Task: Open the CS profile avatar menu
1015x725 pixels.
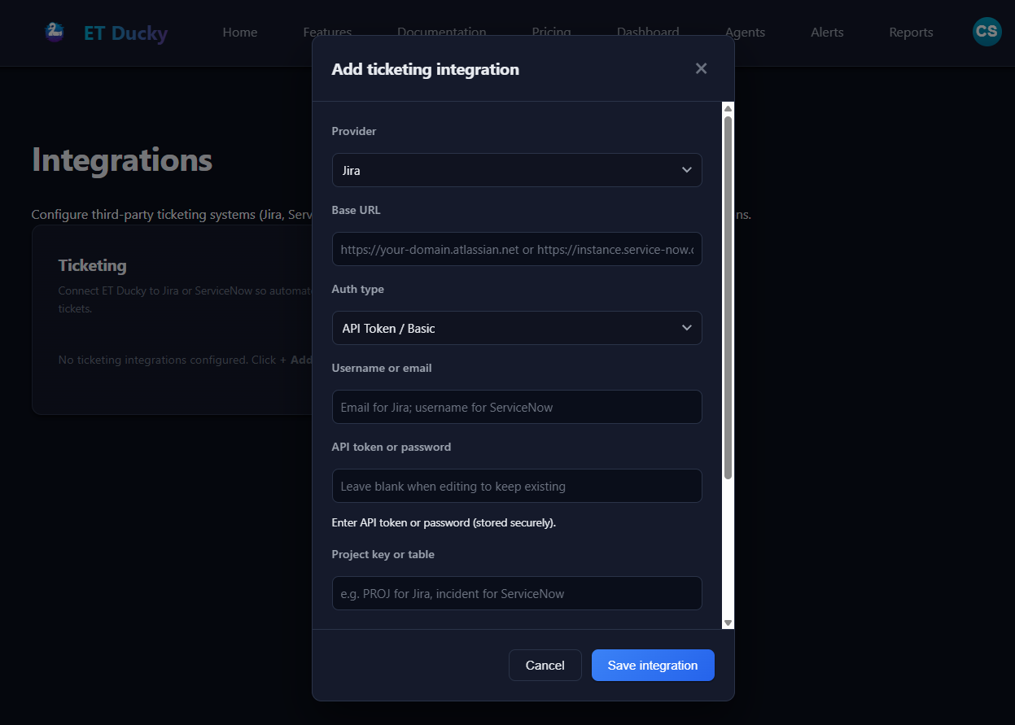Action: 987,32
